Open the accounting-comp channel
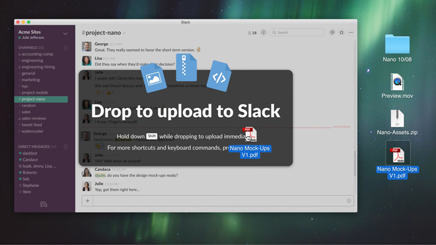The image size is (436, 245). 37,54
